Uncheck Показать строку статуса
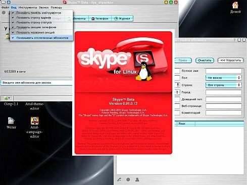247x185 pixels. pyautogui.click(x=42, y=22)
